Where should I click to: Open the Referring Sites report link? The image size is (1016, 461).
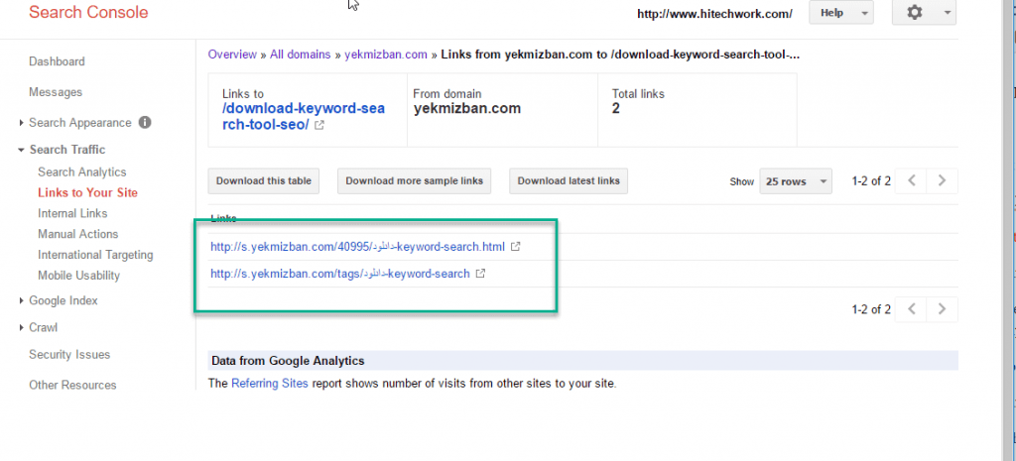coord(270,384)
